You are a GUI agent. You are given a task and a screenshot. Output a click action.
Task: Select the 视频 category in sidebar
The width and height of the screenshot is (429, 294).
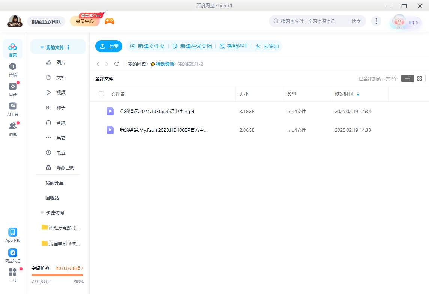point(60,92)
